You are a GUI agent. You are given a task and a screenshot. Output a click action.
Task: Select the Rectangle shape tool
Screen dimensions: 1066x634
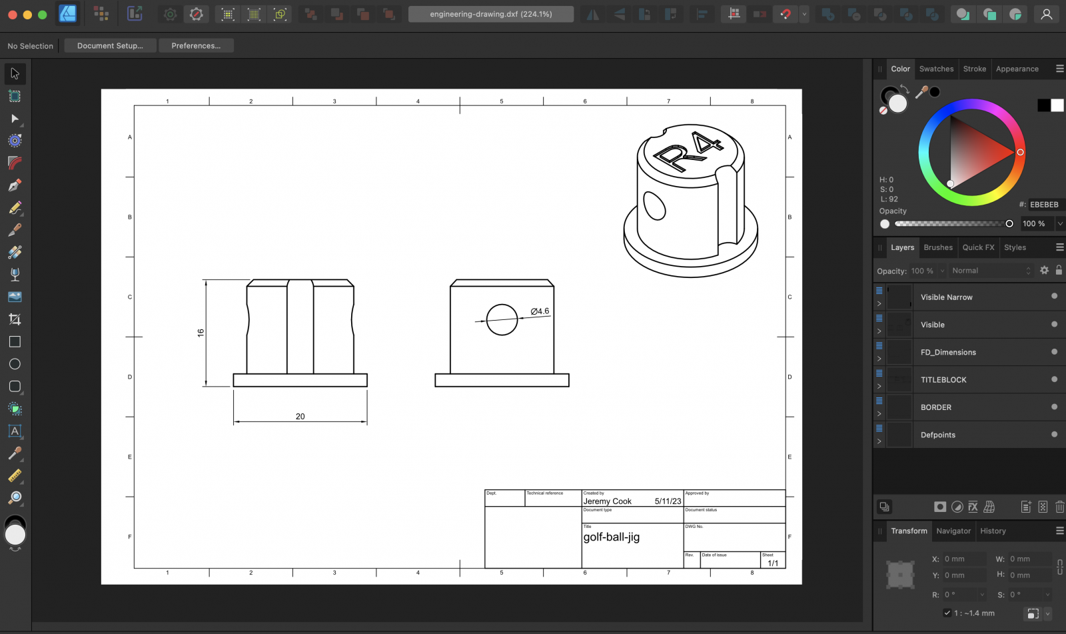[x=15, y=342]
